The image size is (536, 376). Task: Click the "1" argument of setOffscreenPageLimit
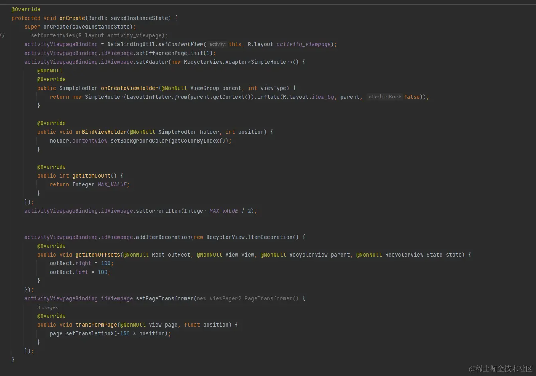208,53
